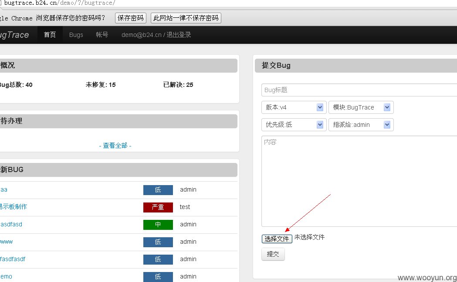Click 此网站一律不保存密码 button

pos(186,18)
